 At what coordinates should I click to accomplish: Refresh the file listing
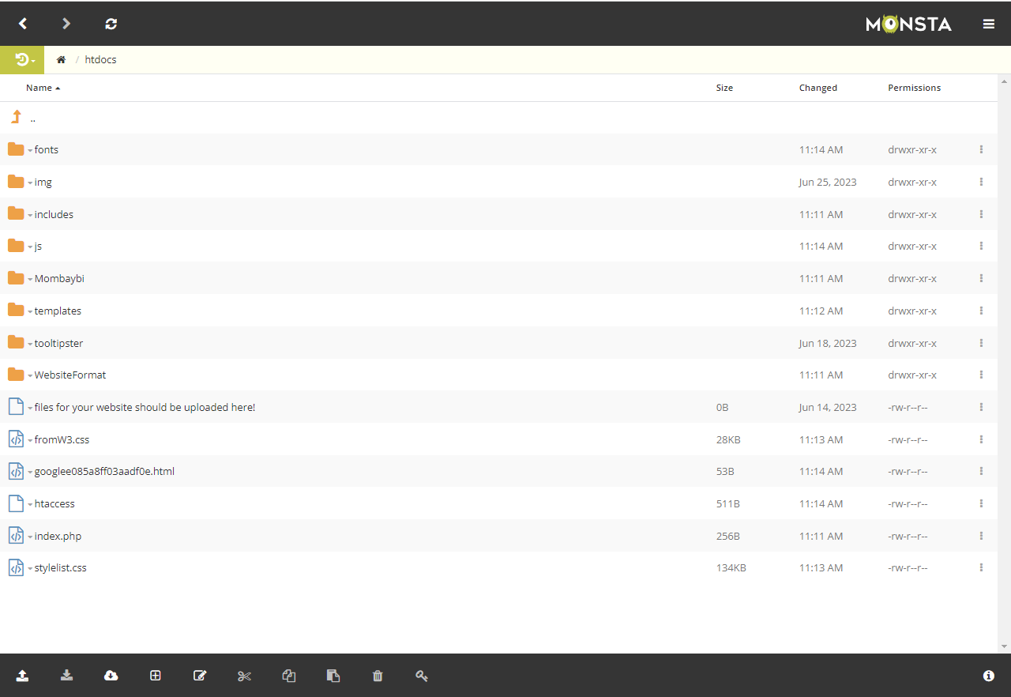click(x=111, y=24)
